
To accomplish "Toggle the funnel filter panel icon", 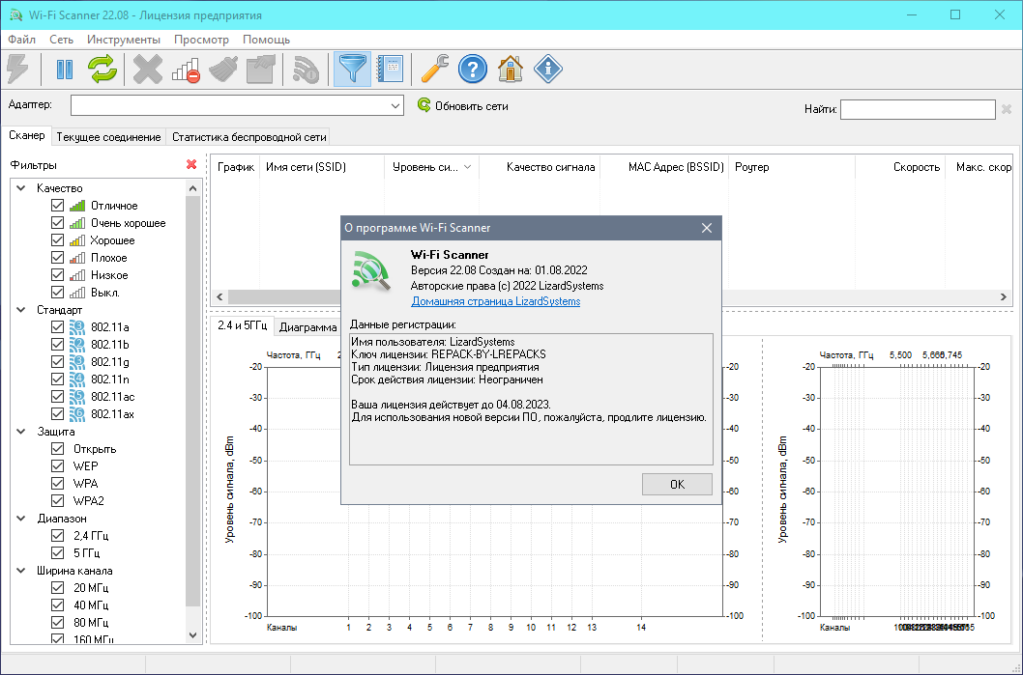I will coord(352,69).
